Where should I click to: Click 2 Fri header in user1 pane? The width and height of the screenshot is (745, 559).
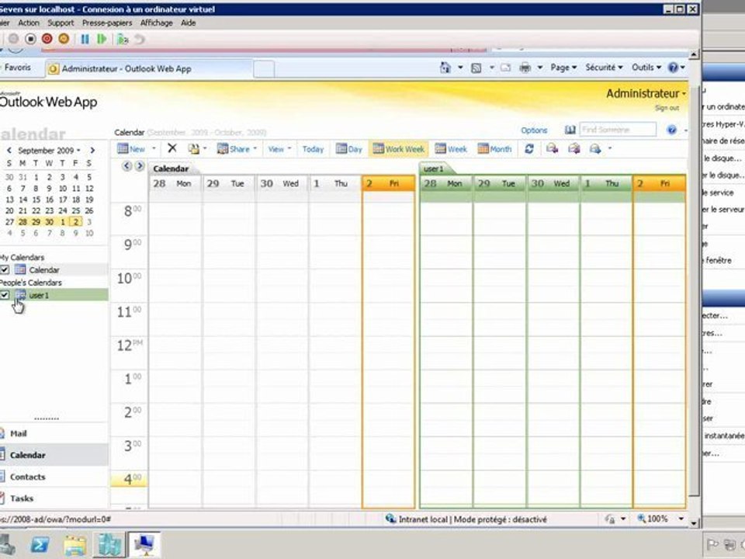tap(660, 183)
